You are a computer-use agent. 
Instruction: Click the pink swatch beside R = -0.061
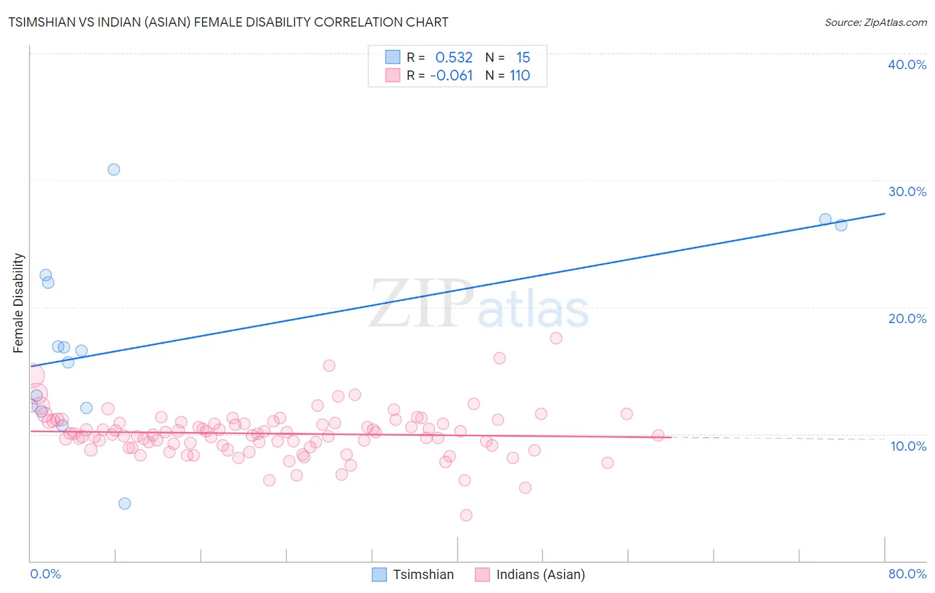point(393,75)
